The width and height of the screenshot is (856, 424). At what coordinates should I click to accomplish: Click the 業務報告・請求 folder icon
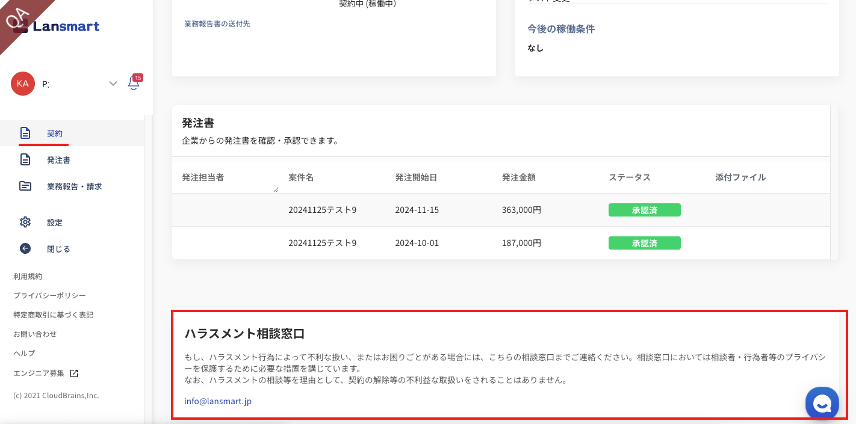(x=25, y=186)
